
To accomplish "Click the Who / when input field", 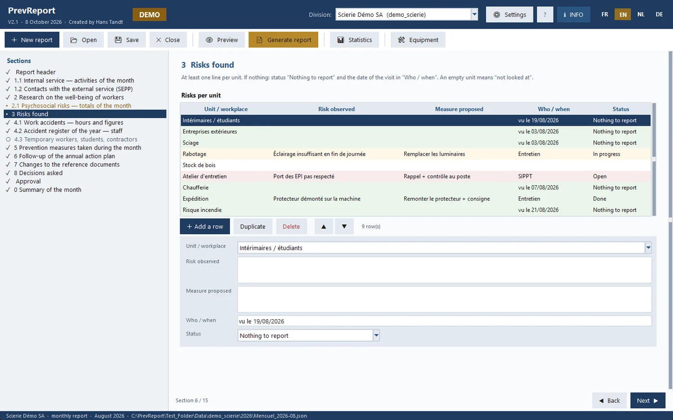I will (445, 321).
